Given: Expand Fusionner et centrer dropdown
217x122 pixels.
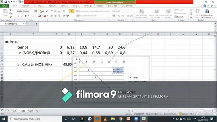Looking at the screenshot, I should coord(97,16).
